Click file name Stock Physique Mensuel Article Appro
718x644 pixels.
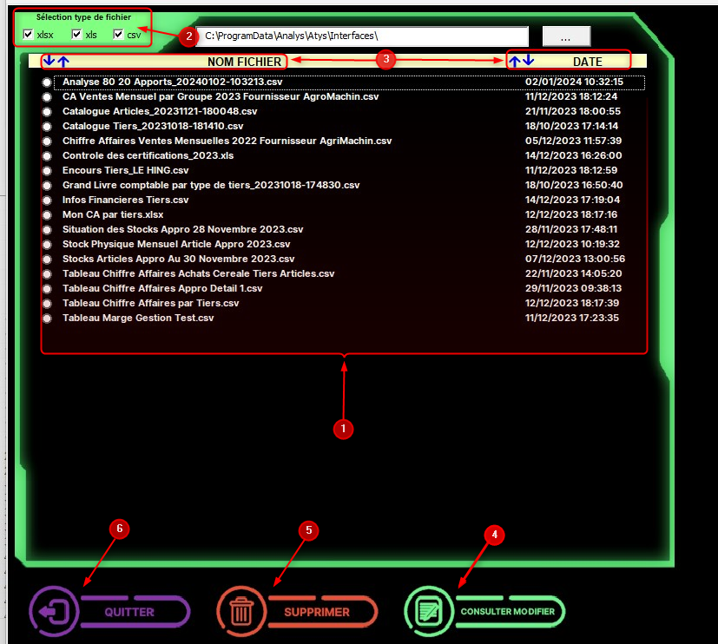click(176, 244)
